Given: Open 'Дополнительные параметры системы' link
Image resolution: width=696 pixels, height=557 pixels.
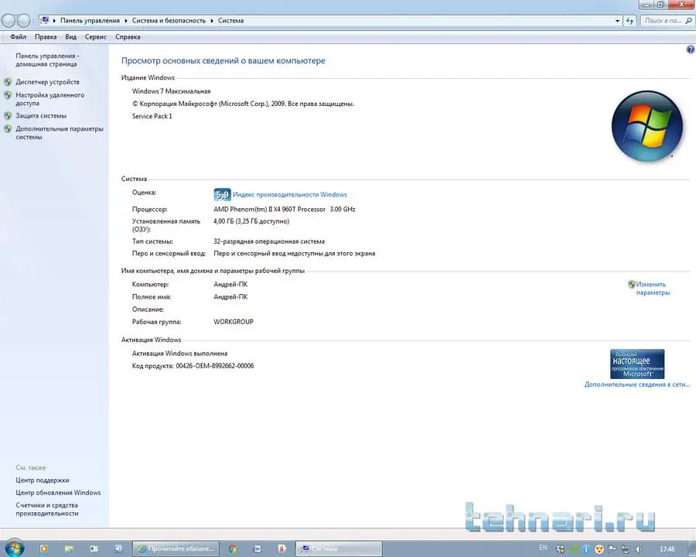Looking at the screenshot, I should [60, 133].
